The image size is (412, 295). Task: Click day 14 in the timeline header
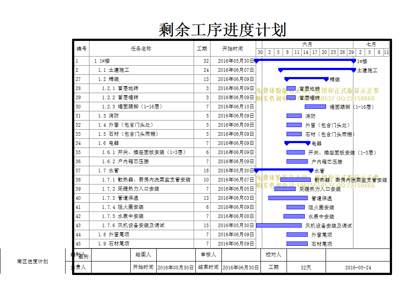306,52
